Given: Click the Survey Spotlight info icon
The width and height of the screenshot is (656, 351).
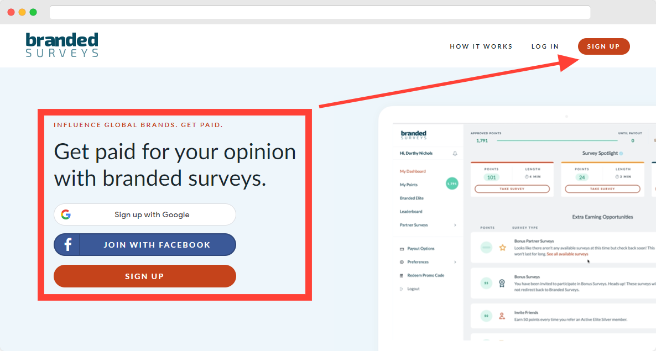Looking at the screenshot, I should pos(621,154).
